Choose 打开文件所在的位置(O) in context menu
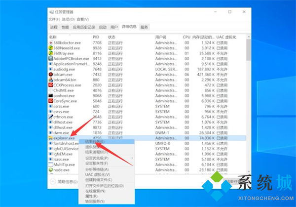The image size is (296, 207). pyautogui.click(x=107, y=186)
